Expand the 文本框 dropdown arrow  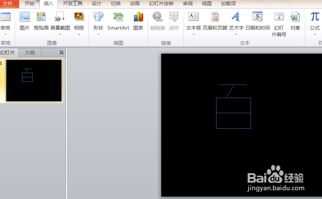(x=193, y=34)
